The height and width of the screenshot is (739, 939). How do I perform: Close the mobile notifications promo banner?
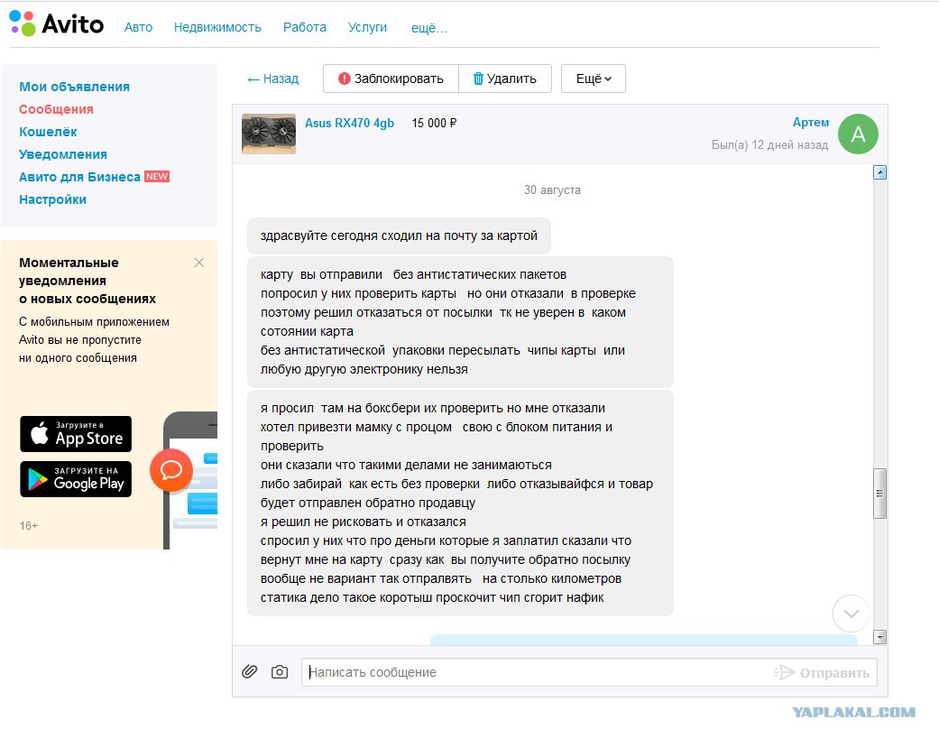[x=199, y=263]
